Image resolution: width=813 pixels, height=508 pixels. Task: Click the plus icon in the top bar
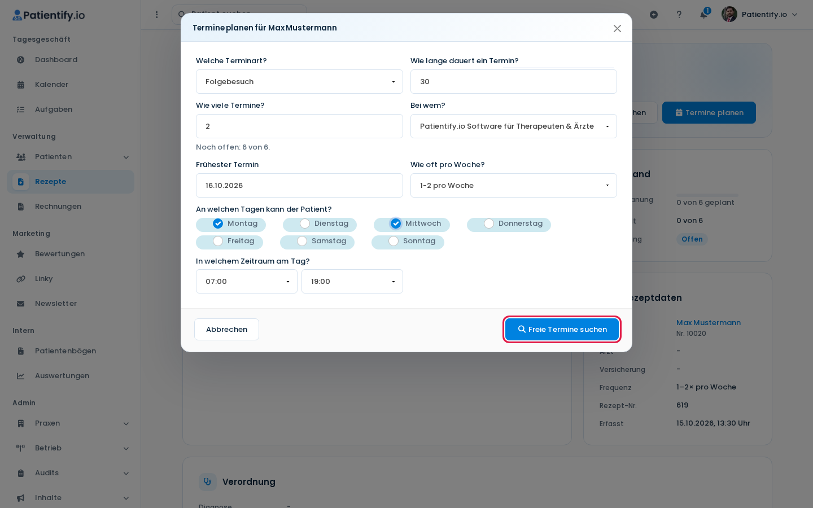[x=654, y=15]
